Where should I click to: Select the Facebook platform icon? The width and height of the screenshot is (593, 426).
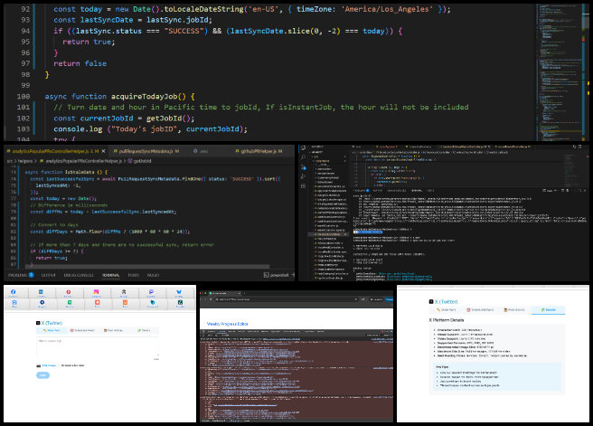coord(14,292)
